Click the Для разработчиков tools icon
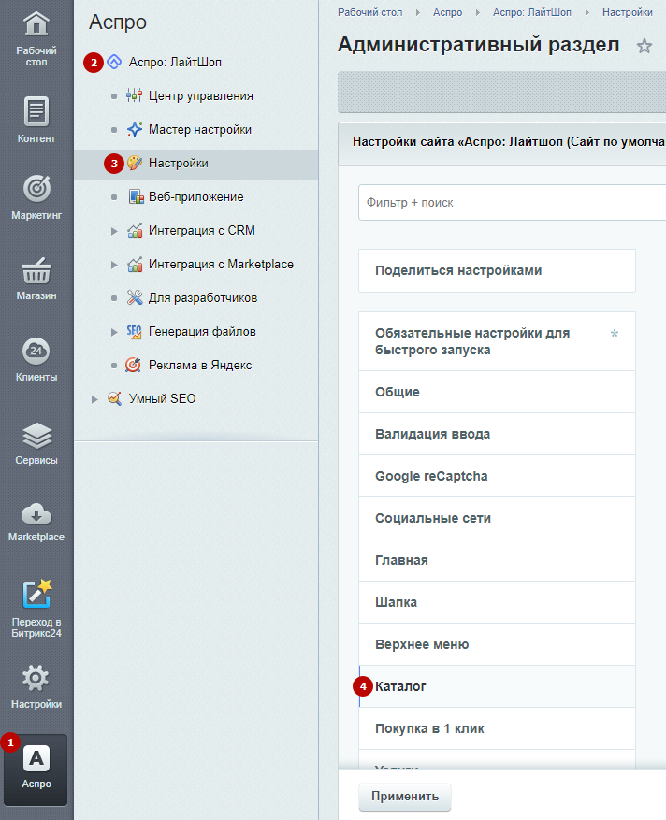666x820 pixels. coord(135,297)
